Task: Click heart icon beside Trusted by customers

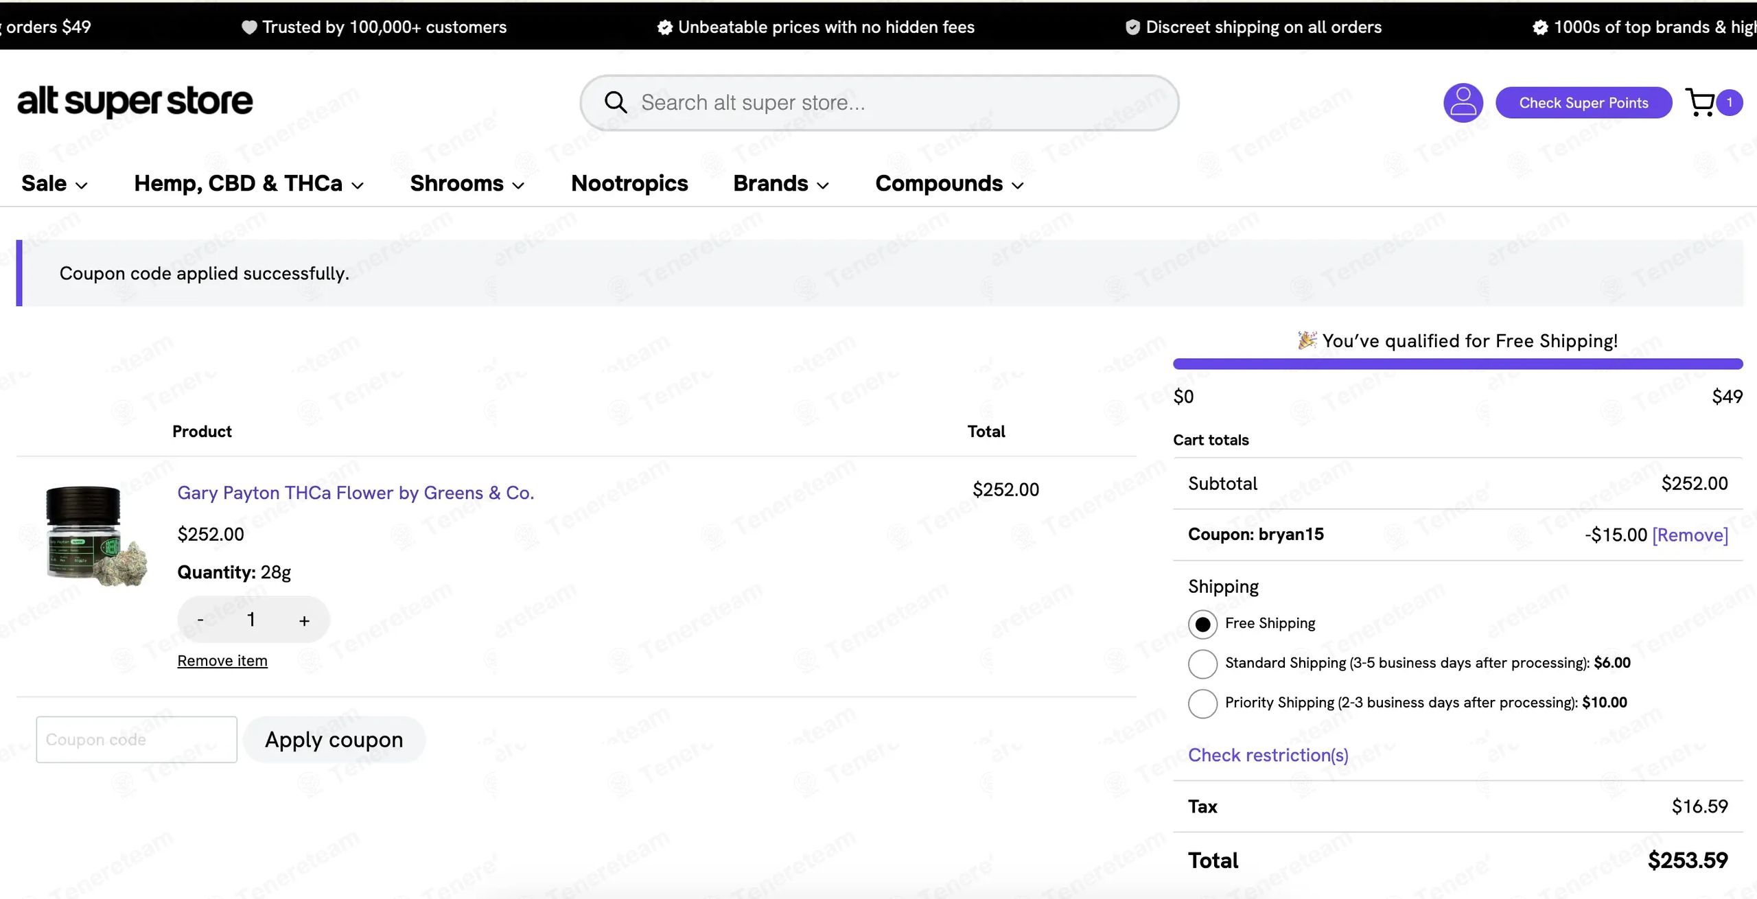Action: 249,27
